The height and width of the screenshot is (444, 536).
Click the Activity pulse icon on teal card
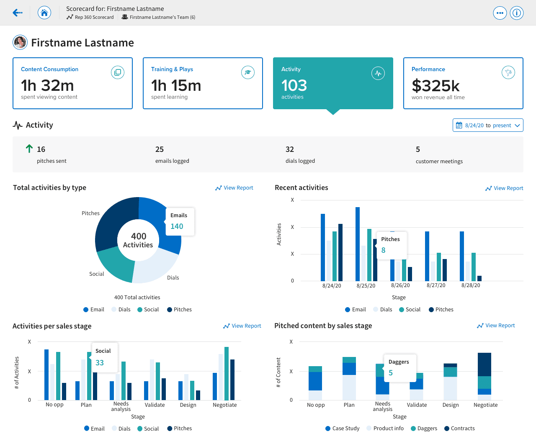378,73
